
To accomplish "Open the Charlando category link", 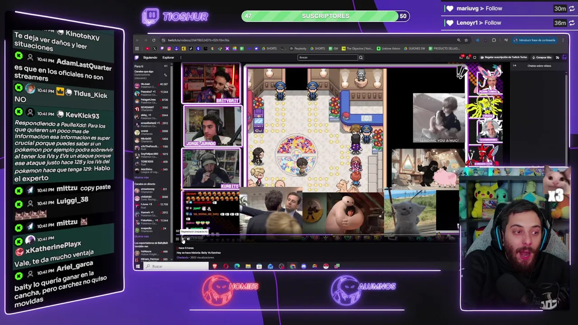I will pyautogui.click(x=182, y=257).
